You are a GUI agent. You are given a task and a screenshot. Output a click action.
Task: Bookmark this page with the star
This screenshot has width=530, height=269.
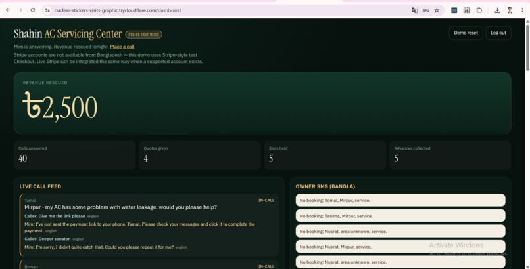tap(437, 10)
